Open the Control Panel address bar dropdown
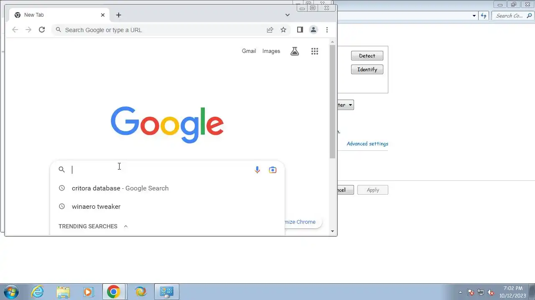The width and height of the screenshot is (535, 300). pyautogui.click(x=474, y=16)
